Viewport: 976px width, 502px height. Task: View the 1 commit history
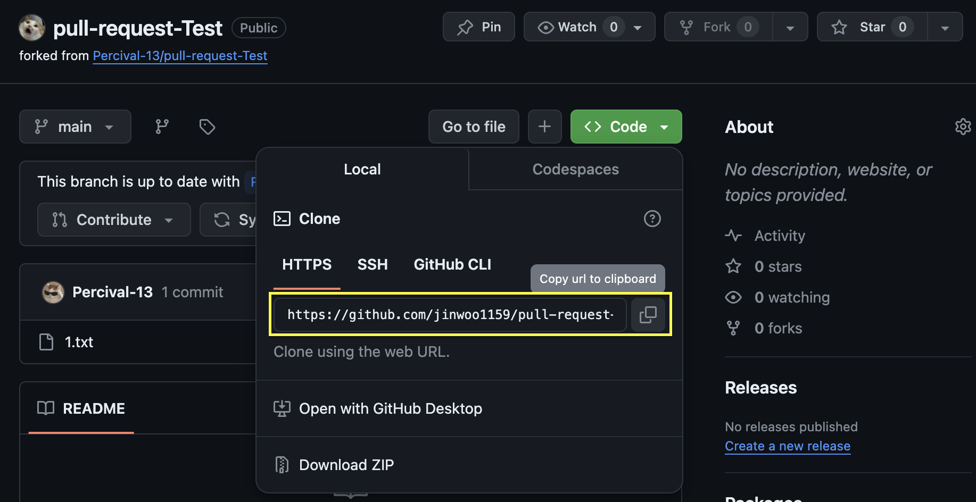pos(192,292)
